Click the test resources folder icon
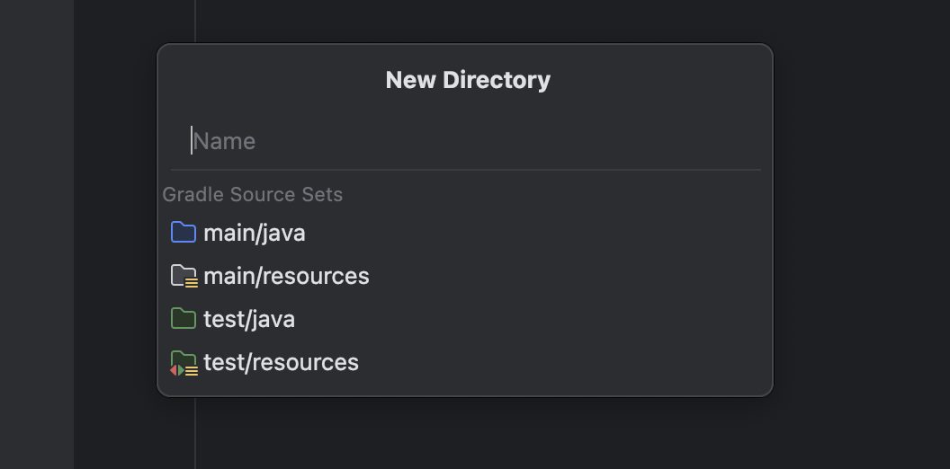 (184, 363)
